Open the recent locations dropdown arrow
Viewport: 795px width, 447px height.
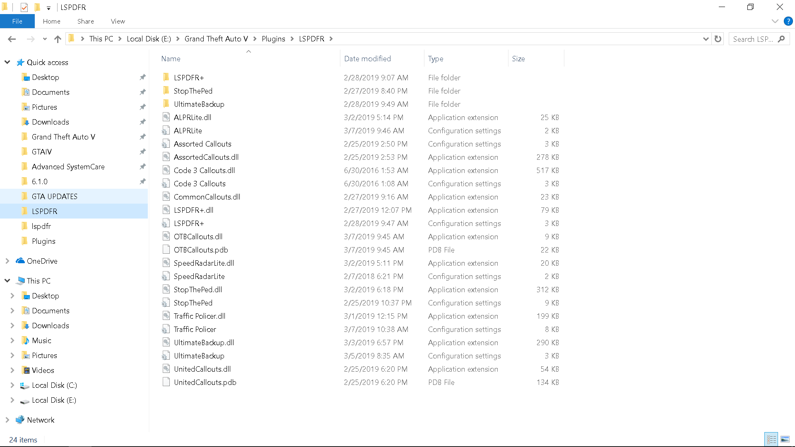click(45, 39)
